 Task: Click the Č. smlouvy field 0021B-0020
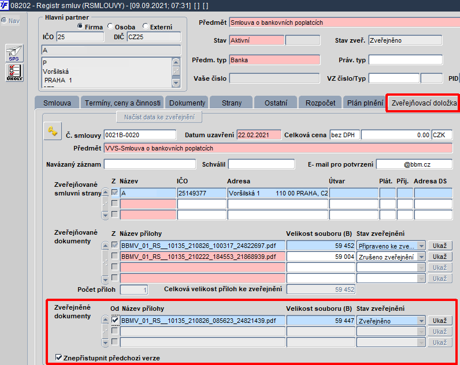(140, 135)
